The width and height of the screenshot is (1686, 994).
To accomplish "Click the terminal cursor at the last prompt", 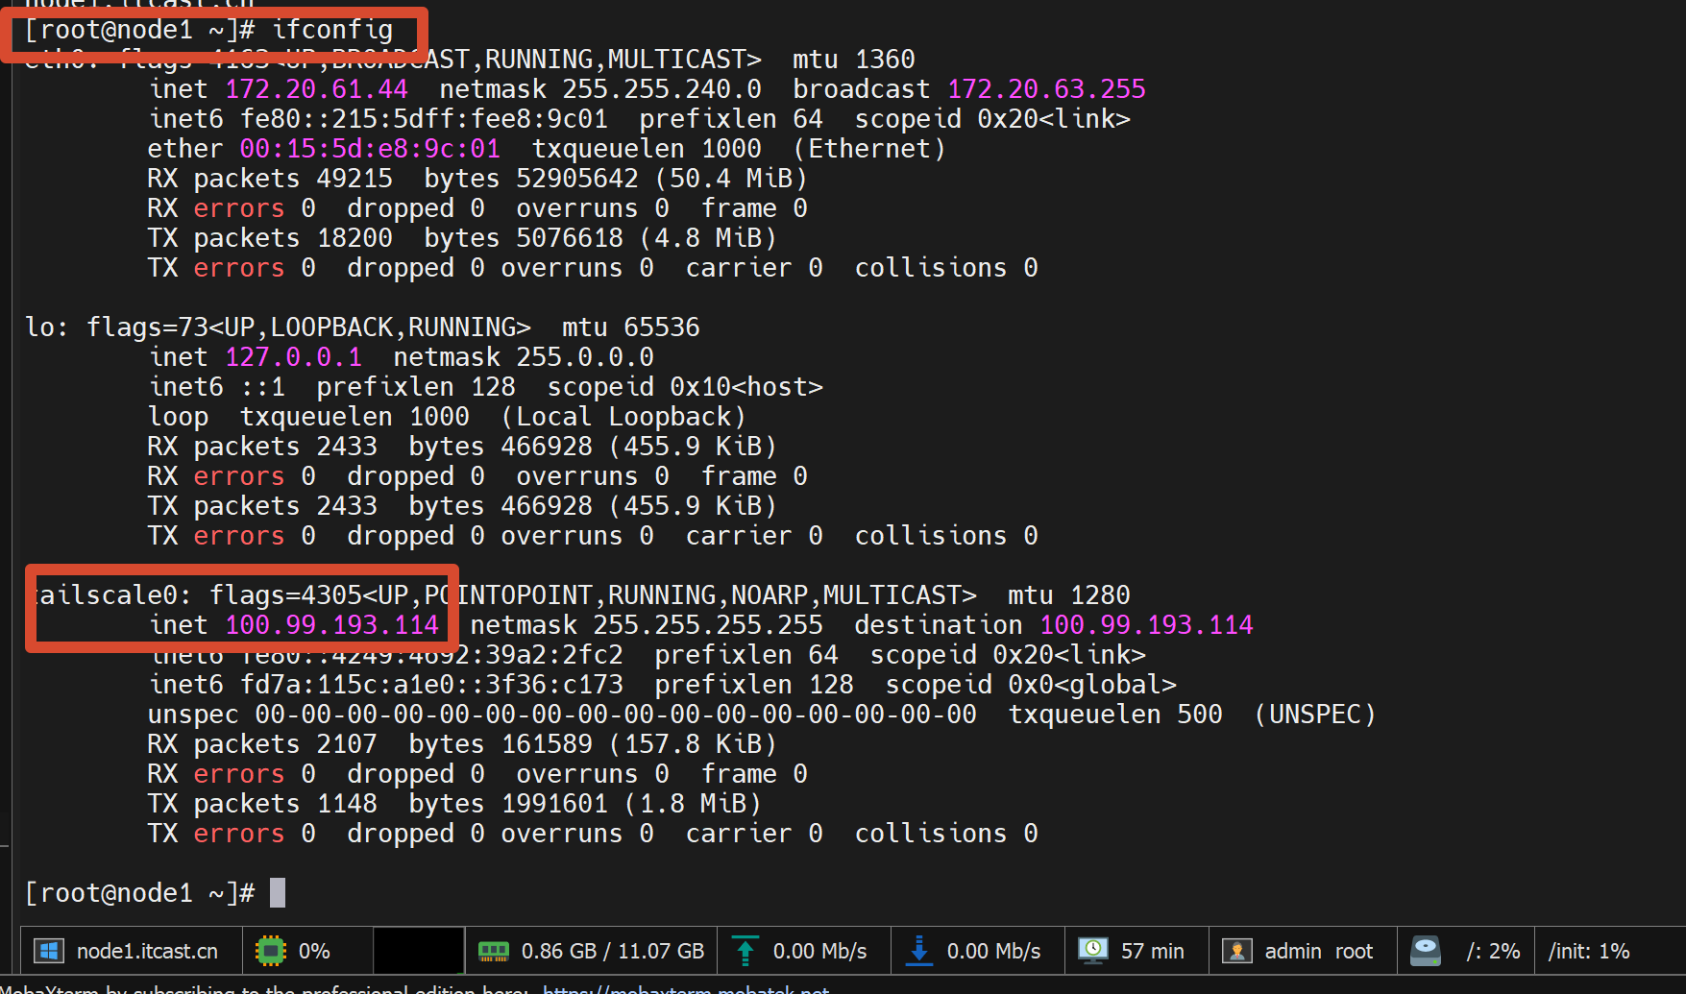I will (x=278, y=893).
